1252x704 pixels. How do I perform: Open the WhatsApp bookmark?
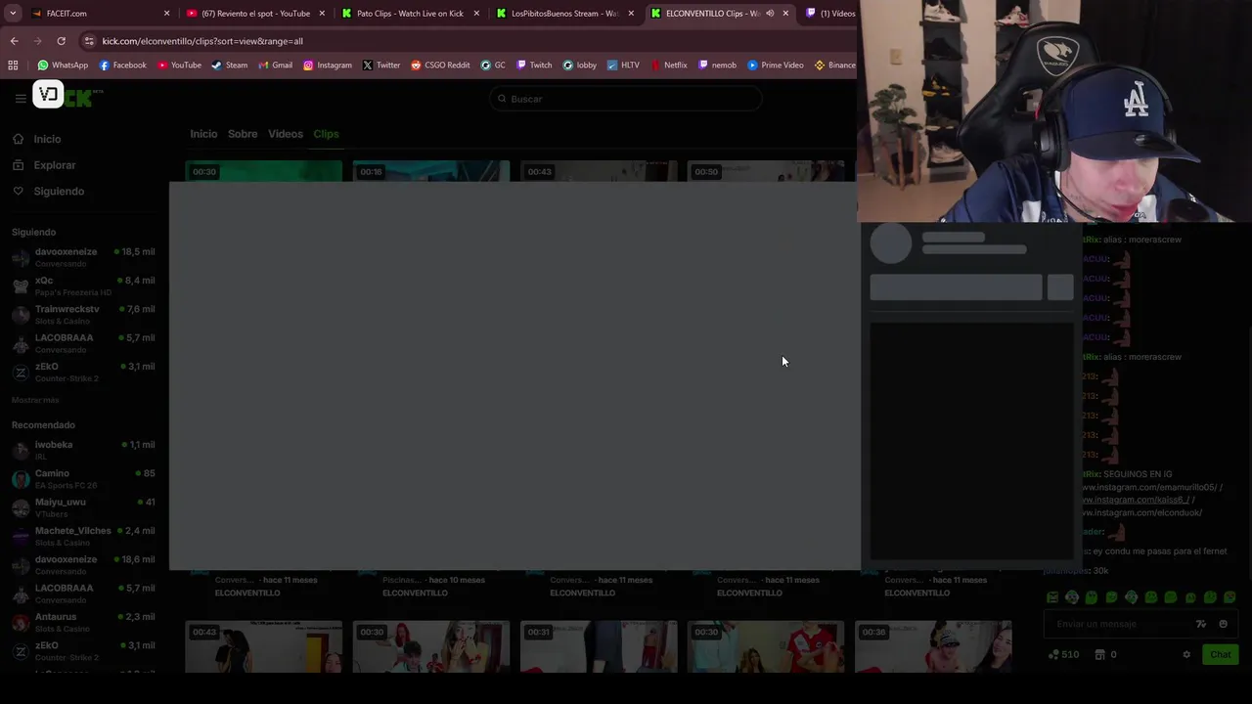(63, 65)
